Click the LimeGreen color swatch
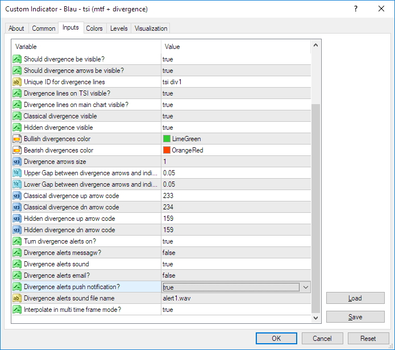The image size is (395, 350). [x=167, y=139]
